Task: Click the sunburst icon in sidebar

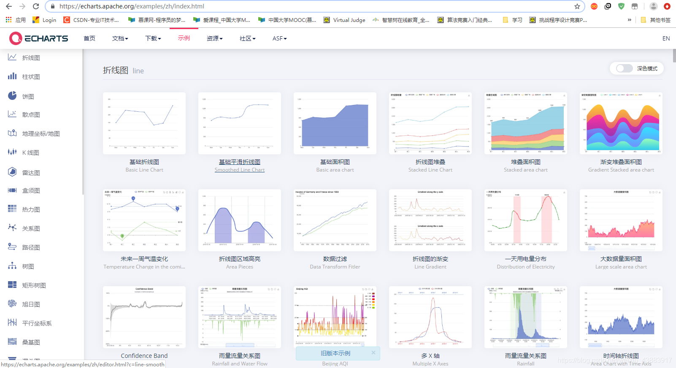Action: pyautogui.click(x=12, y=304)
